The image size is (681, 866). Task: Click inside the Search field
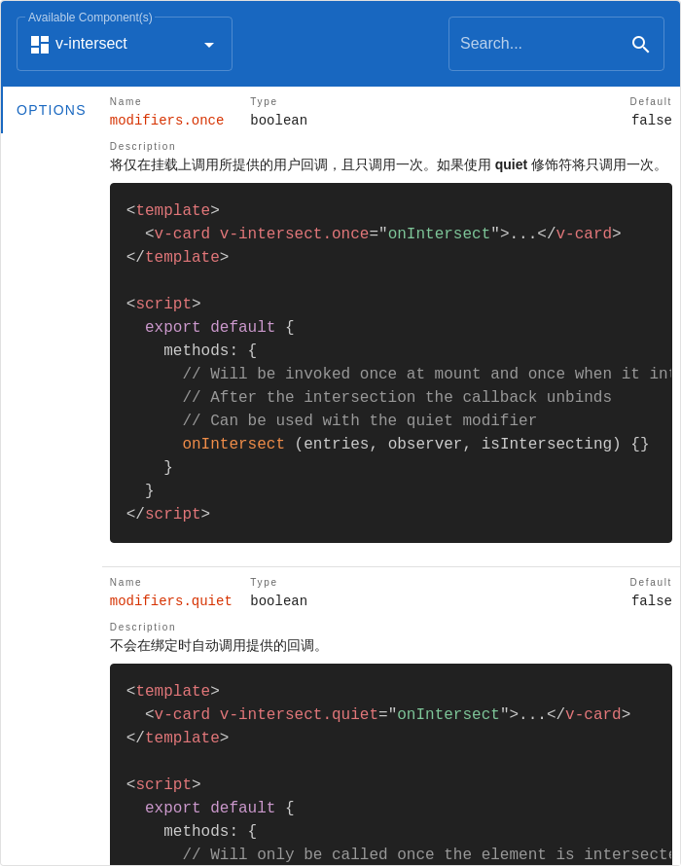pos(535,44)
